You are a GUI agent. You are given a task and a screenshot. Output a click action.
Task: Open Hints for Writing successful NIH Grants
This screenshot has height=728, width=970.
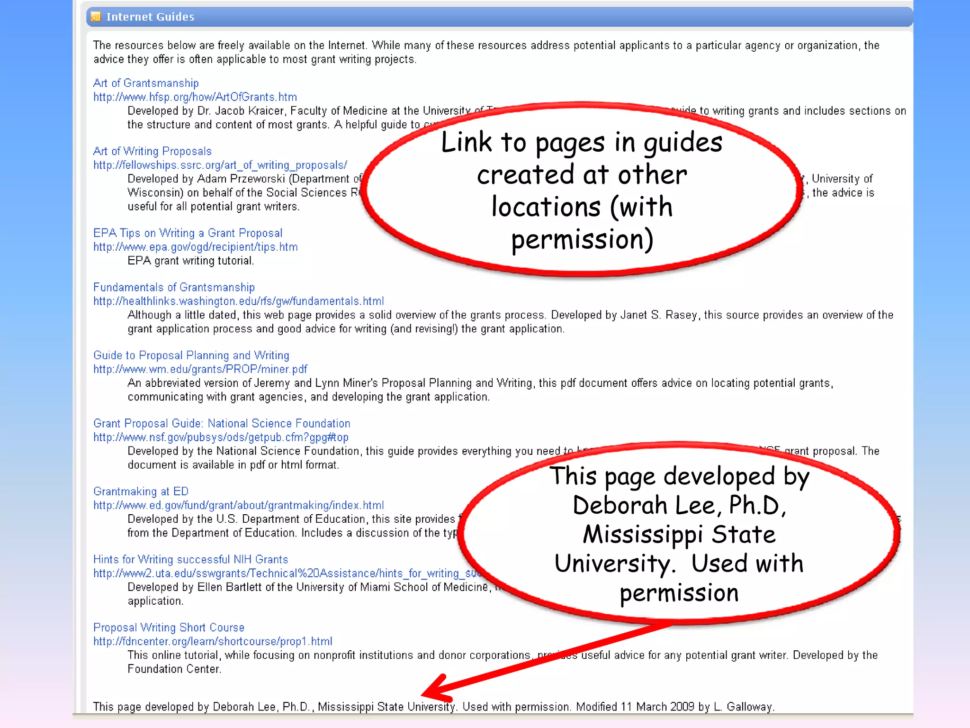click(x=190, y=560)
